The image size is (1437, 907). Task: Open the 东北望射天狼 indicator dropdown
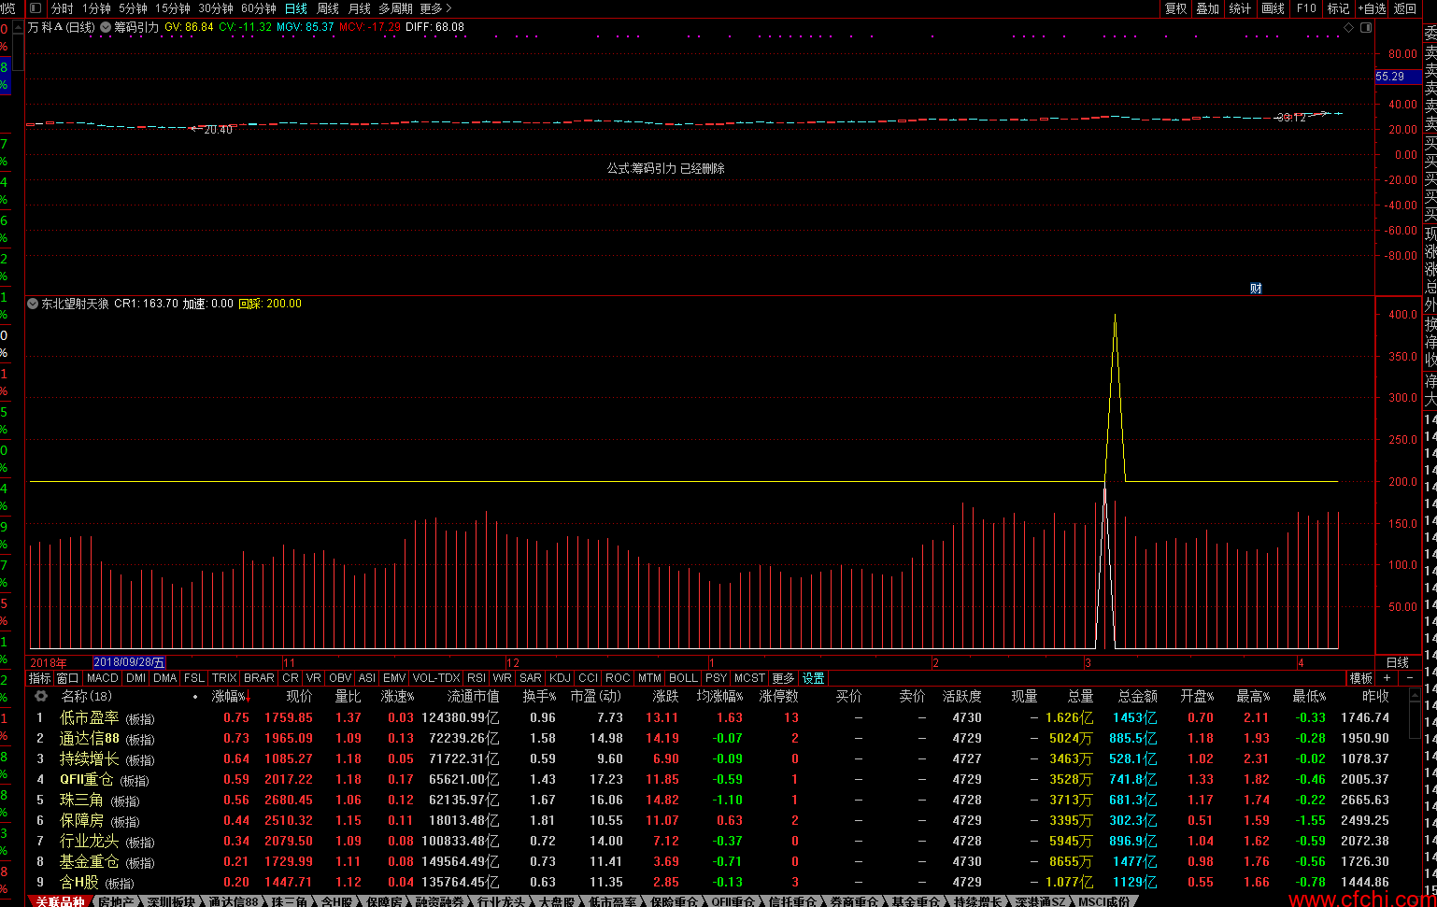[x=34, y=304]
